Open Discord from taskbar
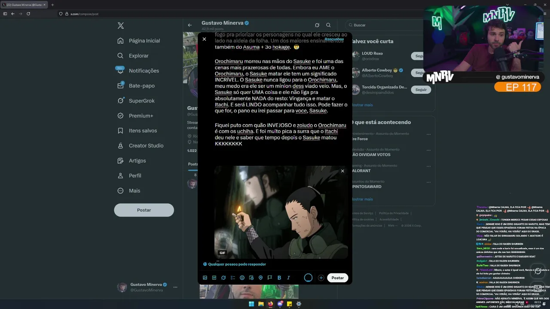The height and width of the screenshot is (309, 550). [280, 304]
